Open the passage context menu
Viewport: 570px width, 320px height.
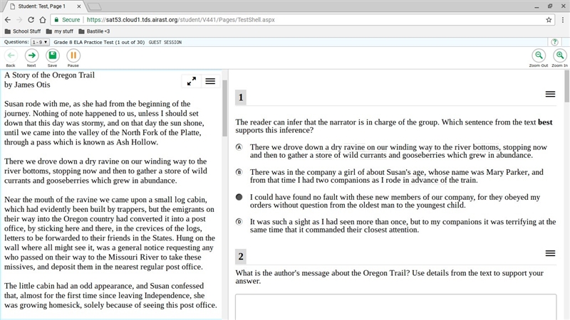click(210, 81)
